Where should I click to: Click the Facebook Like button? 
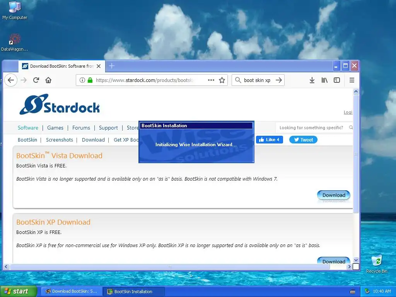point(270,140)
